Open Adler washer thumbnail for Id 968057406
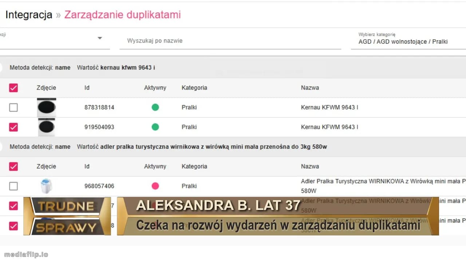 [46, 186]
